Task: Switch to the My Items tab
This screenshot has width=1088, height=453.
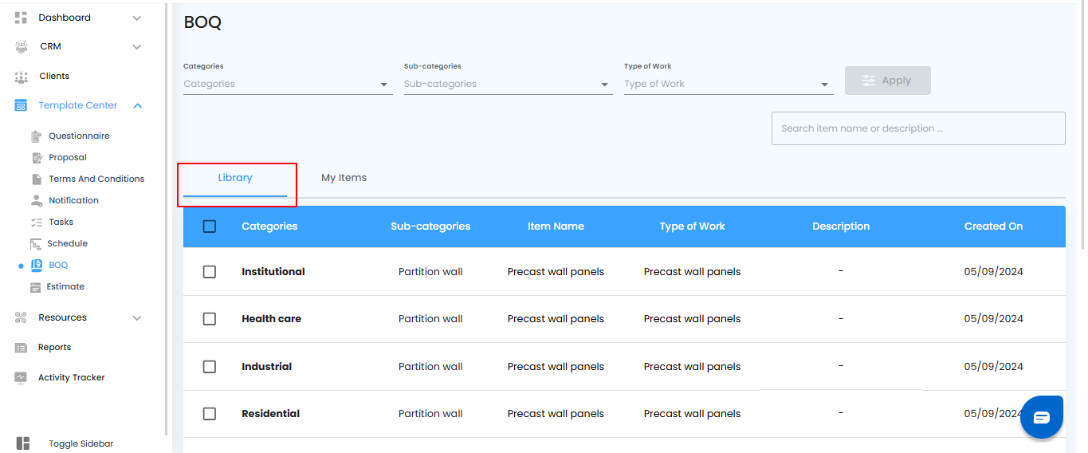Action: coord(344,178)
